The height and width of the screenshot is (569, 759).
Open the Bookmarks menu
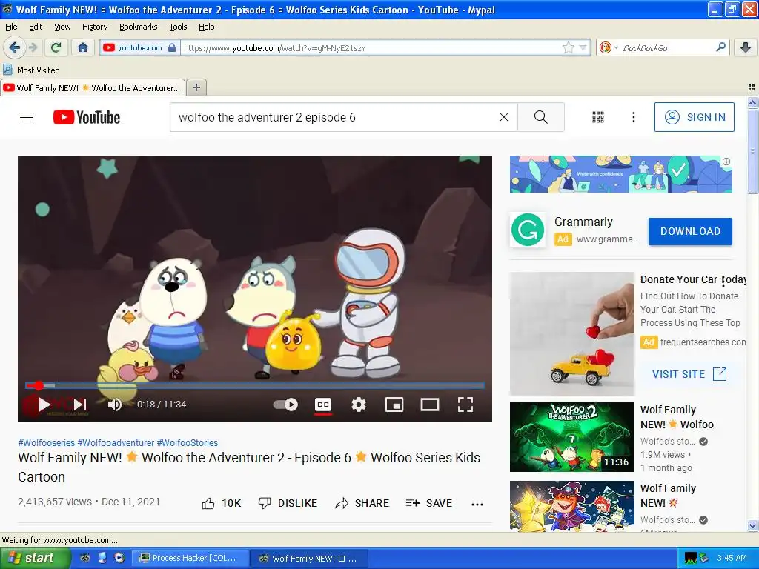[x=138, y=27]
